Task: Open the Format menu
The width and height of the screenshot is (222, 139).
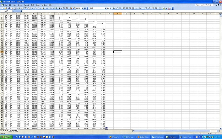Action: [27, 5]
